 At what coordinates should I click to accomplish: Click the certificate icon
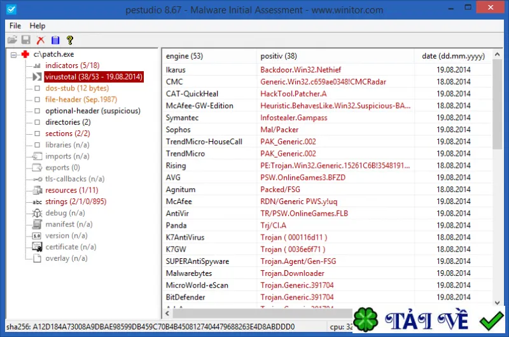pyautogui.click(x=37, y=247)
